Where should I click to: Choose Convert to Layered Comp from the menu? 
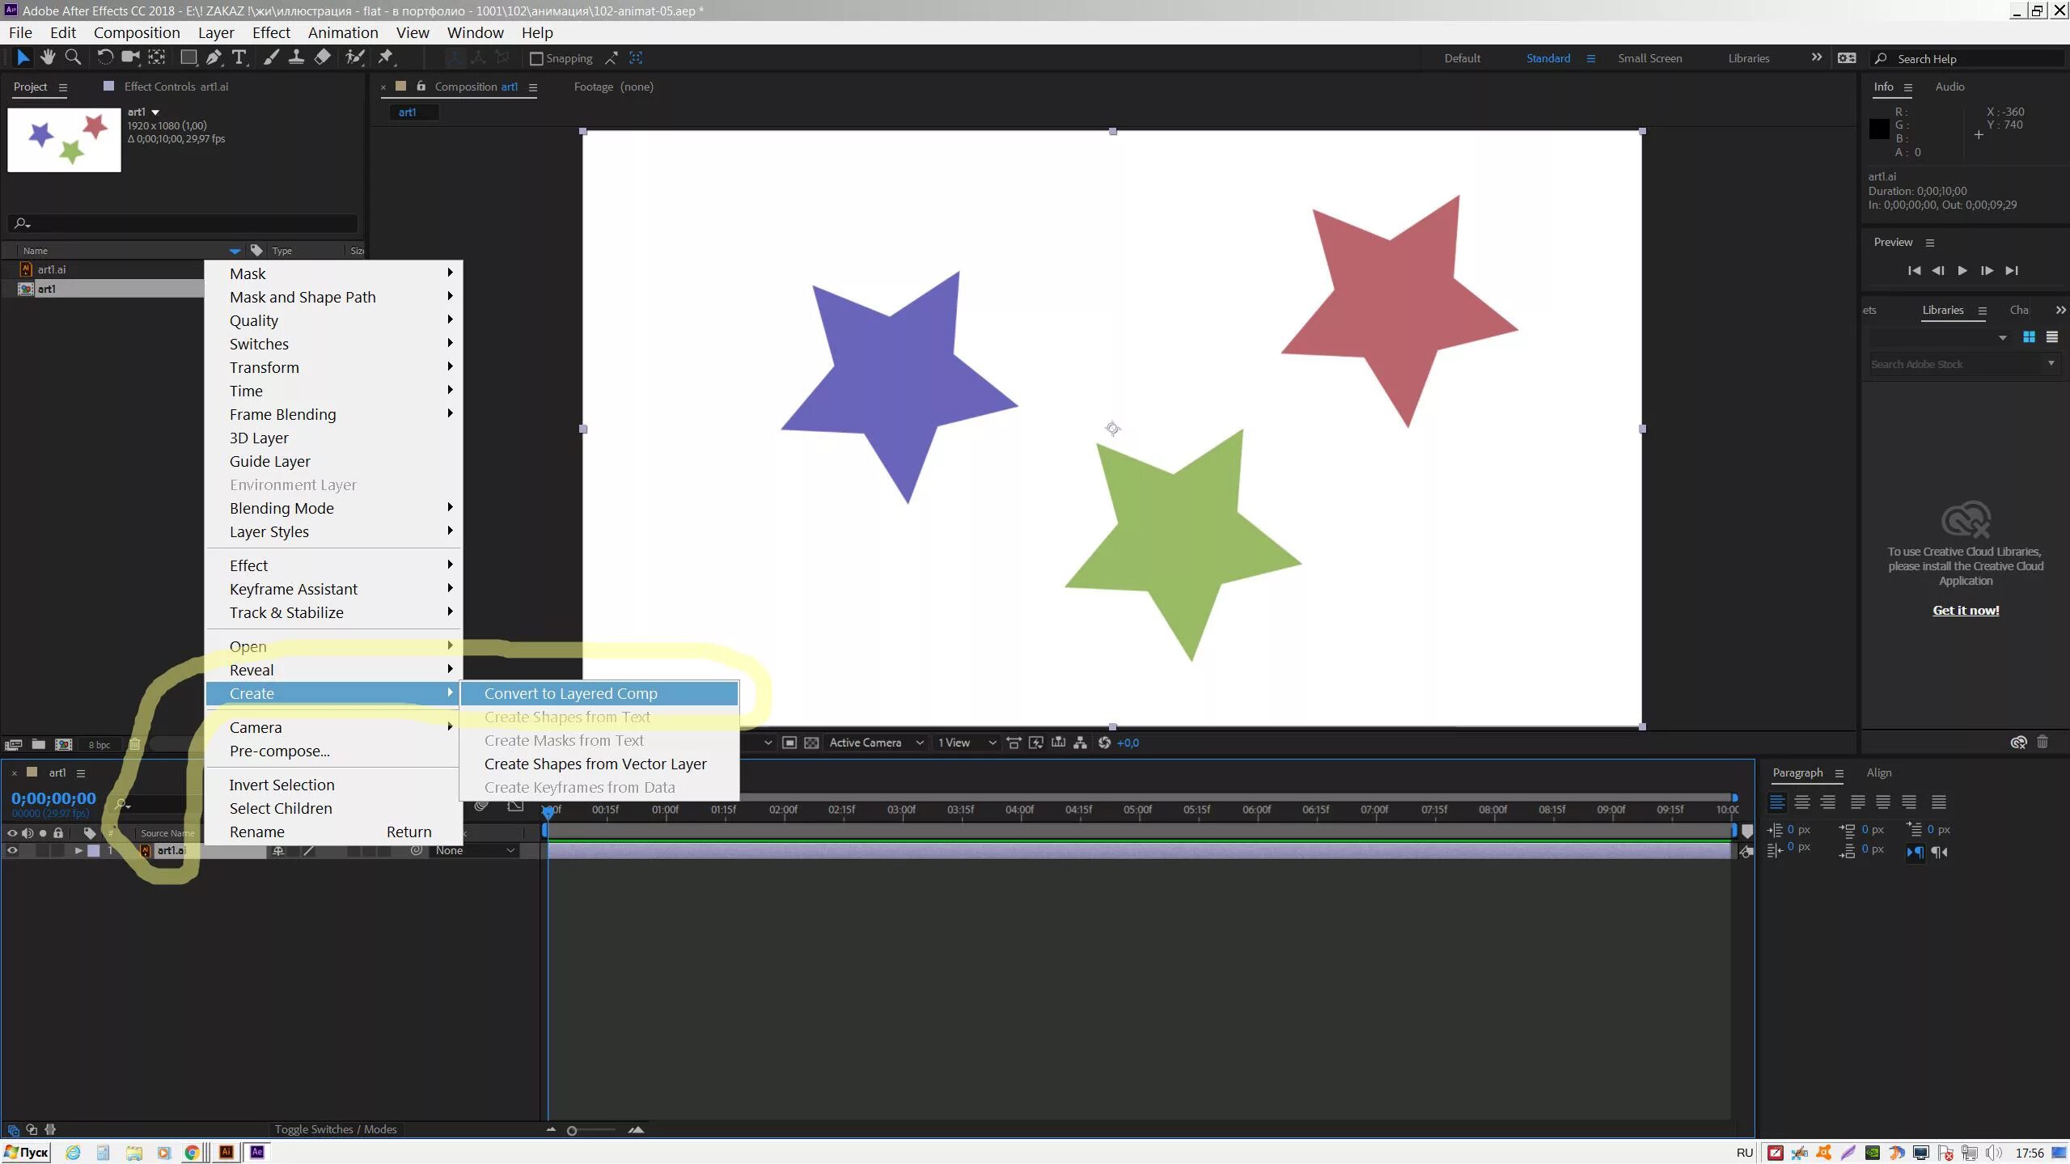click(x=570, y=692)
